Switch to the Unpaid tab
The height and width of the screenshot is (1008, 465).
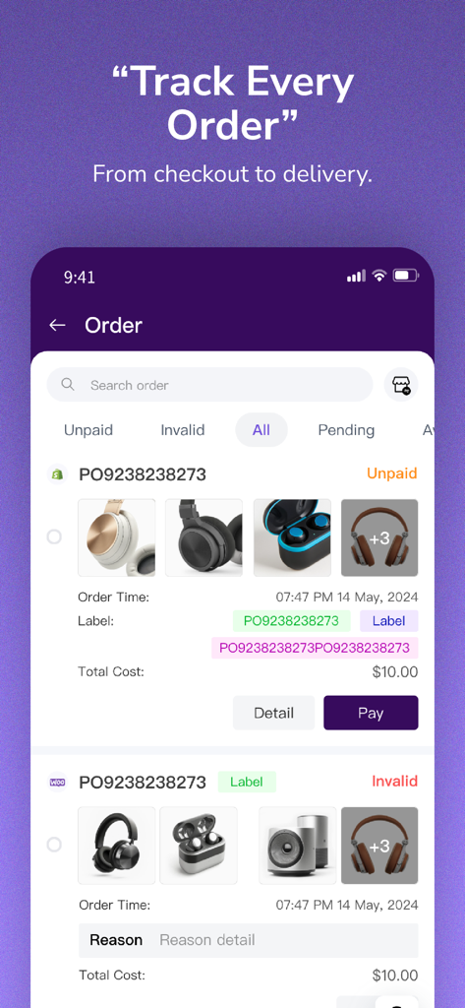point(88,430)
